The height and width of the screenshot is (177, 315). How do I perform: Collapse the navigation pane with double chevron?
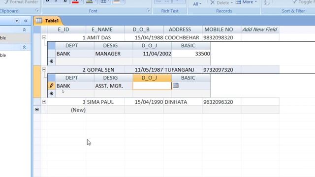coord(26,21)
